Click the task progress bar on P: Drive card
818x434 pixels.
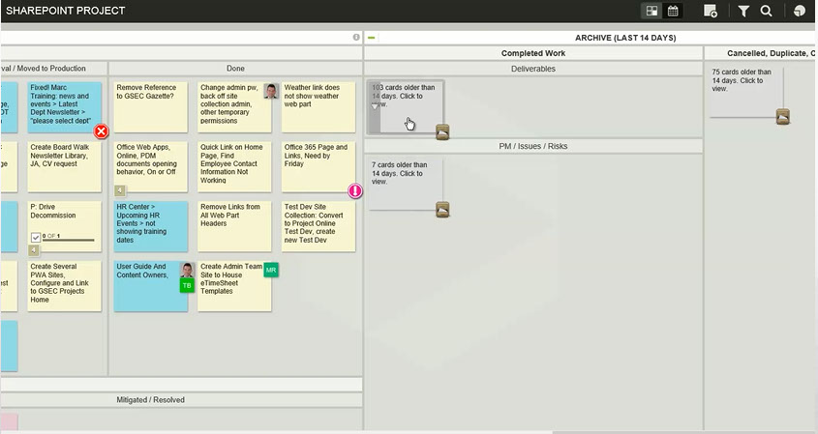click(x=70, y=239)
